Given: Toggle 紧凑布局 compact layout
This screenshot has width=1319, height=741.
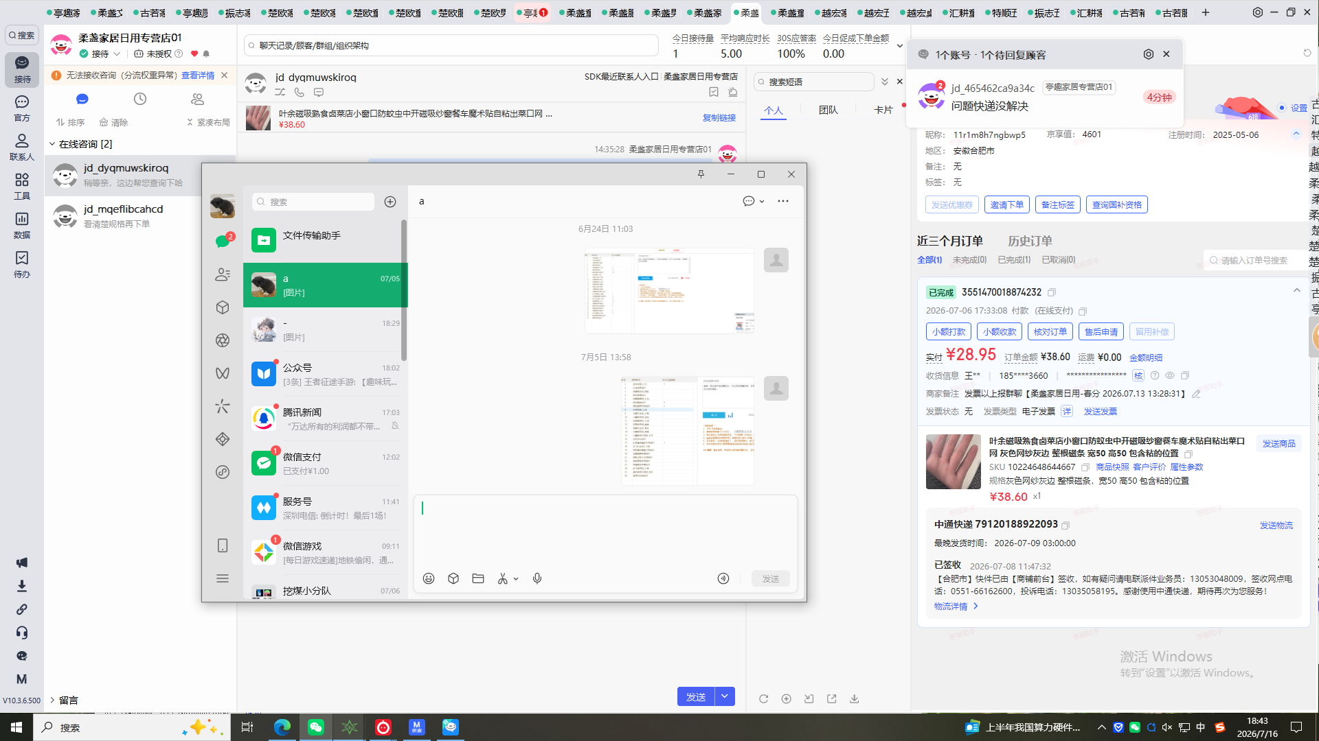Looking at the screenshot, I should [x=208, y=122].
